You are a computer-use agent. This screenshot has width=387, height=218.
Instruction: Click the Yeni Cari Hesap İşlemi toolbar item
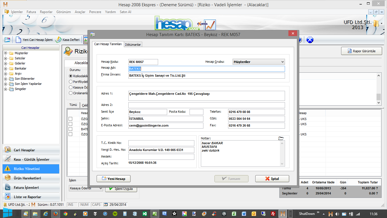click(x=34, y=40)
